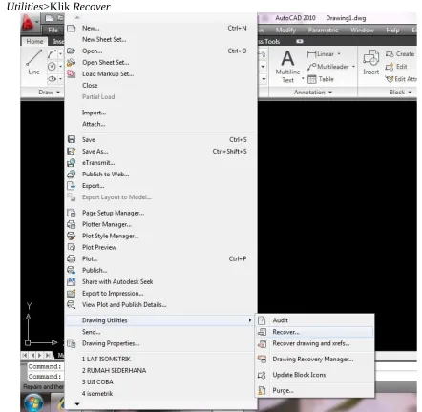Click the Update Block Icons icon
This screenshot has width=422, height=412.
pos(262,375)
